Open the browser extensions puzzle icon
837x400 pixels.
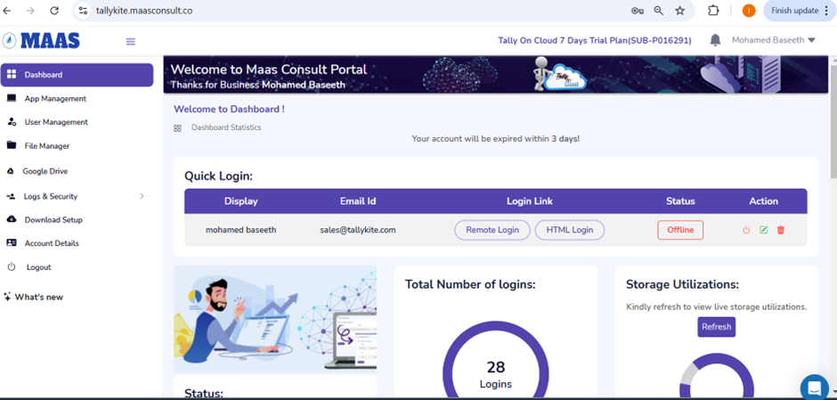click(x=713, y=11)
